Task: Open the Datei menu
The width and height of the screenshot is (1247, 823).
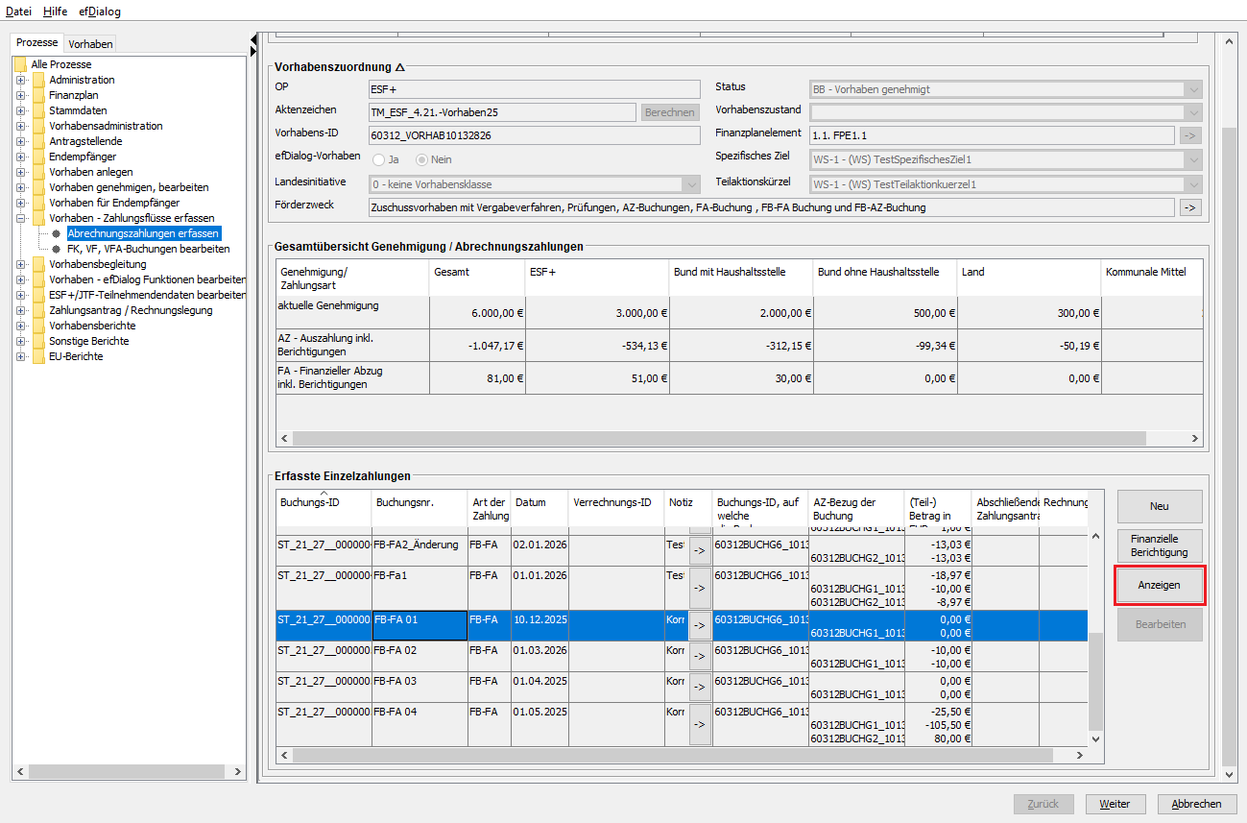Action: [18, 12]
